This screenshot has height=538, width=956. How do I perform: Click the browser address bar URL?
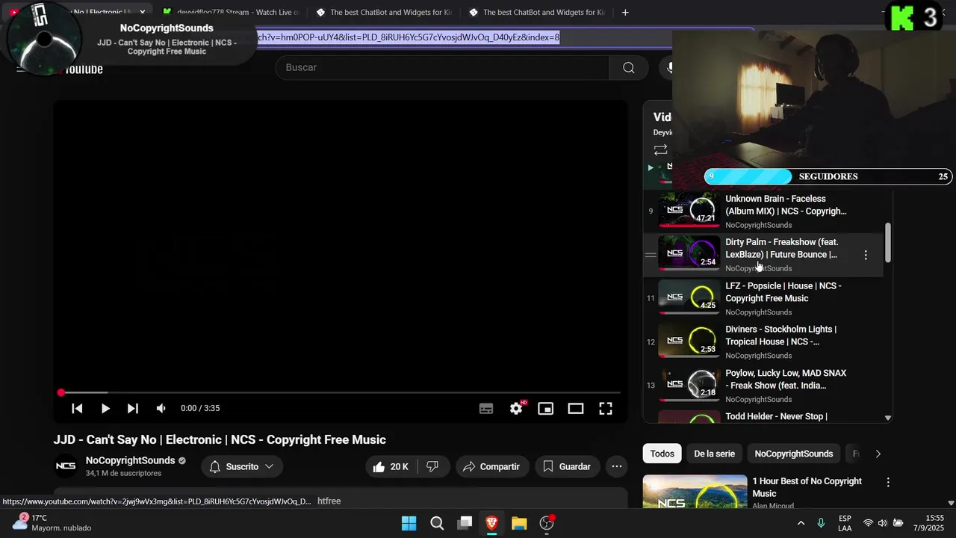408,37
